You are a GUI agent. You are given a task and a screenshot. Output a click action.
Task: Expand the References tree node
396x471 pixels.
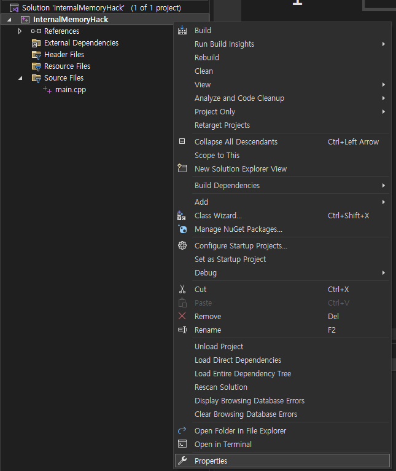pyautogui.click(x=20, y=31)
